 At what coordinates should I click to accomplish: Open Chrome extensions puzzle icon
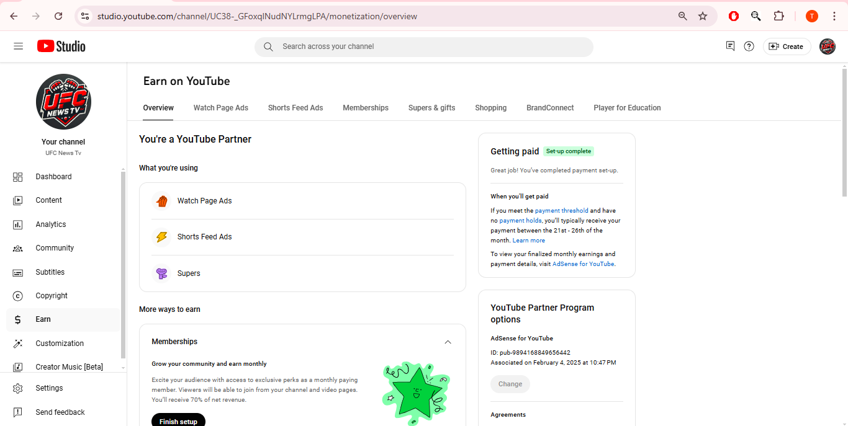(x=778, y=16)
